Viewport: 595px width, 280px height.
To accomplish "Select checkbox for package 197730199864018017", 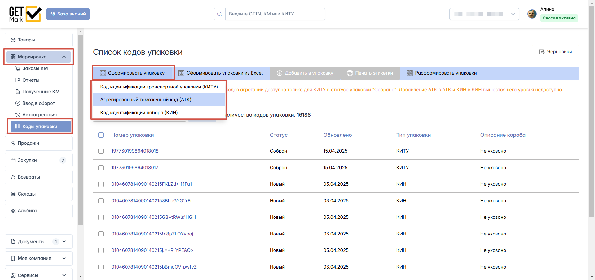I will pyautogui.click(x=101, y=168).
